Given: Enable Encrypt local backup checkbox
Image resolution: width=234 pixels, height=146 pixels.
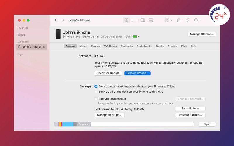Looking at the screenshot, I should click(x=96, y=99).
